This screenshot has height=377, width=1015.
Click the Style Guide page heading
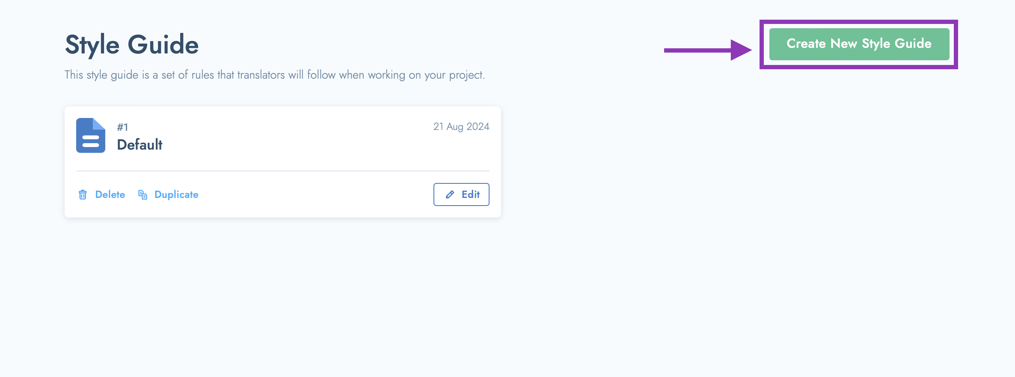tap(132, 44)
